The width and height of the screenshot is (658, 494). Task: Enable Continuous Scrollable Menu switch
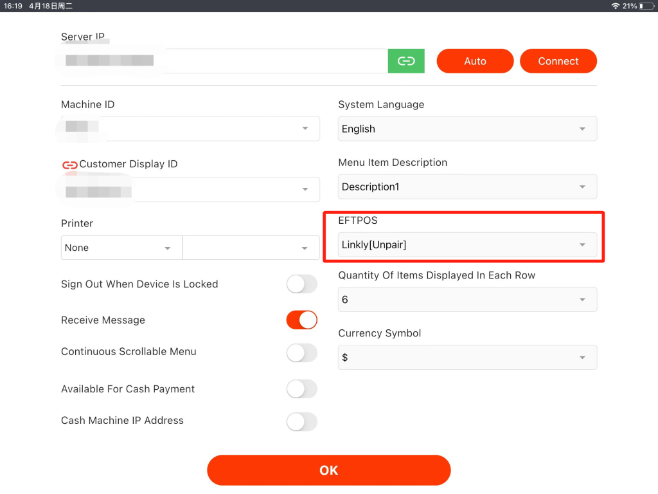click(301, 352)
